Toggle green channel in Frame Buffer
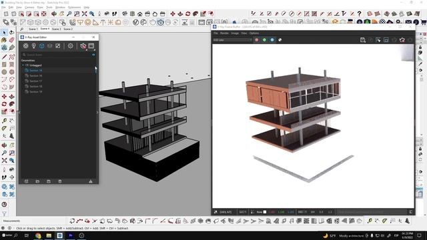Image resolution: width=427 pixels, height=240 pixels. coord(264,40)
